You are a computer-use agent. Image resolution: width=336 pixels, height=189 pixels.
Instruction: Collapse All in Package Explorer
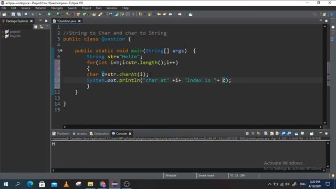[36, 27]
